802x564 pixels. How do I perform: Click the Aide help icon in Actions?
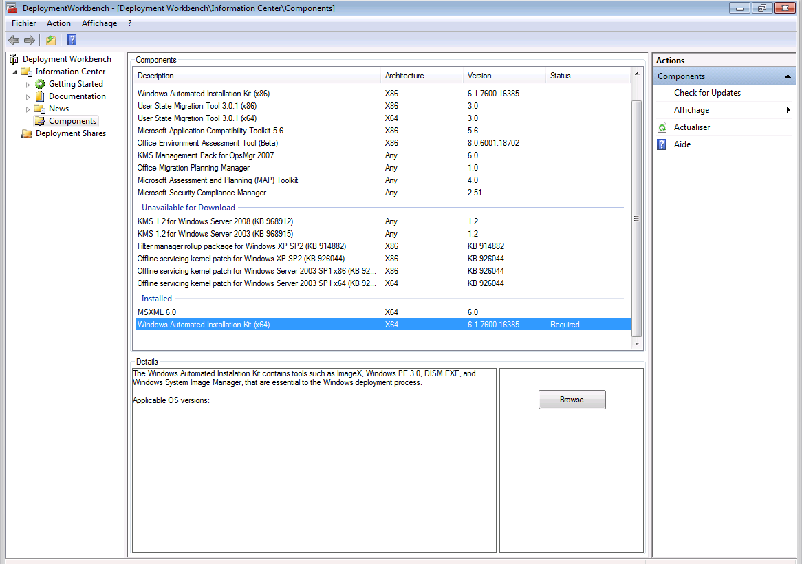tap(662, 144)
